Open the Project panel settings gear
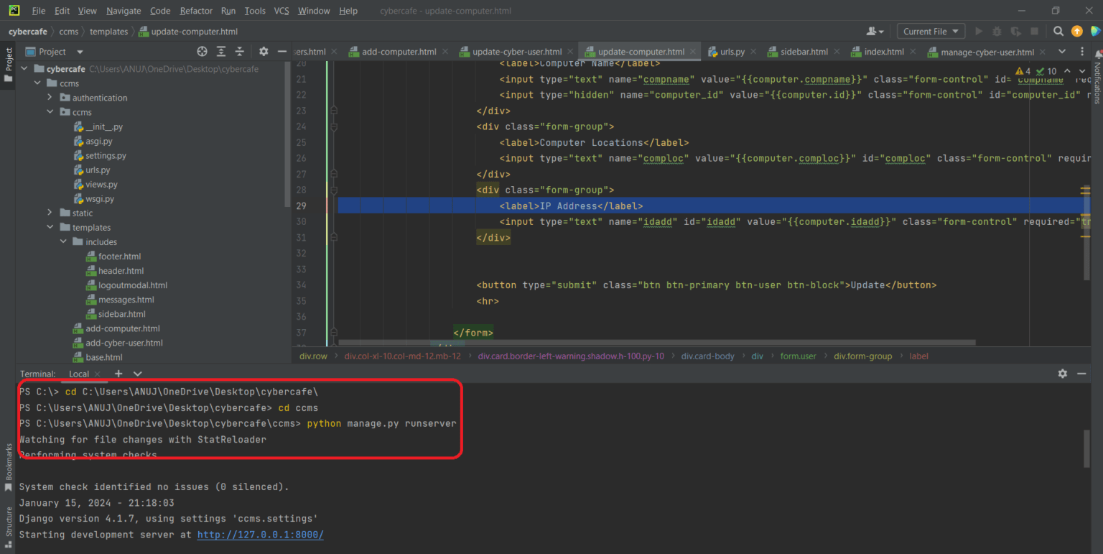This screenshot has height=554, width=1103. coord(264,52)
